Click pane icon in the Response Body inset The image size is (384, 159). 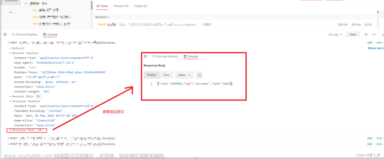pos(146,56)
